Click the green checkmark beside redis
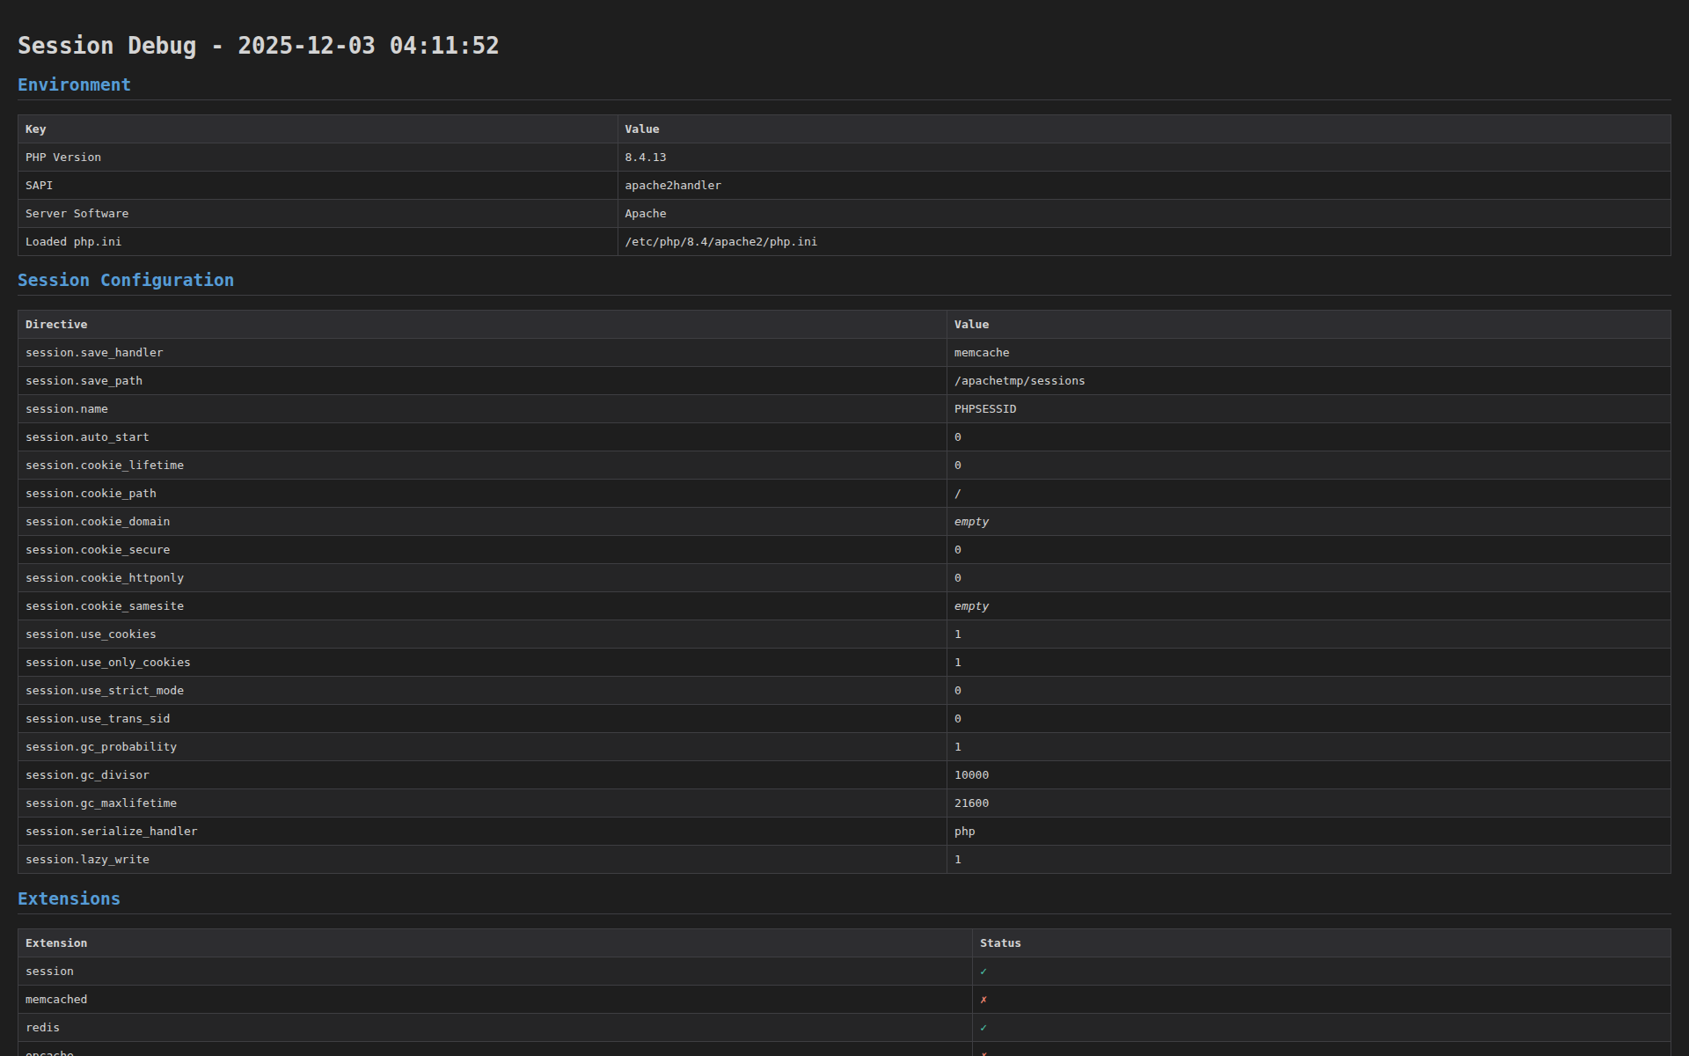 (x=983, y=1028)
